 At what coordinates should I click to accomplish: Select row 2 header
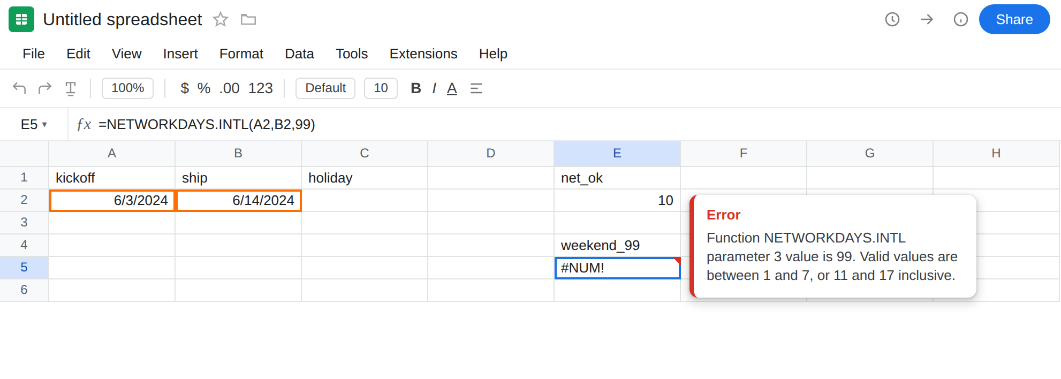[24, 200]
